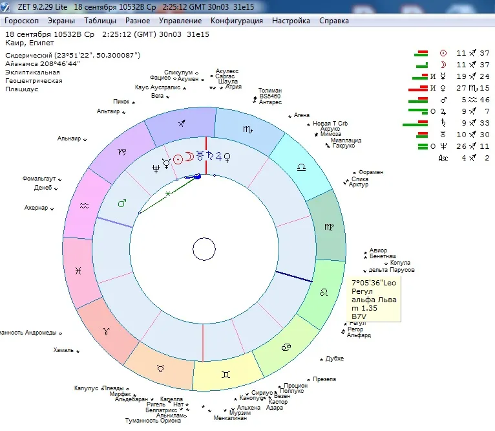Click the Taurus sign glyph on the zodiac ring

[160, 368]
